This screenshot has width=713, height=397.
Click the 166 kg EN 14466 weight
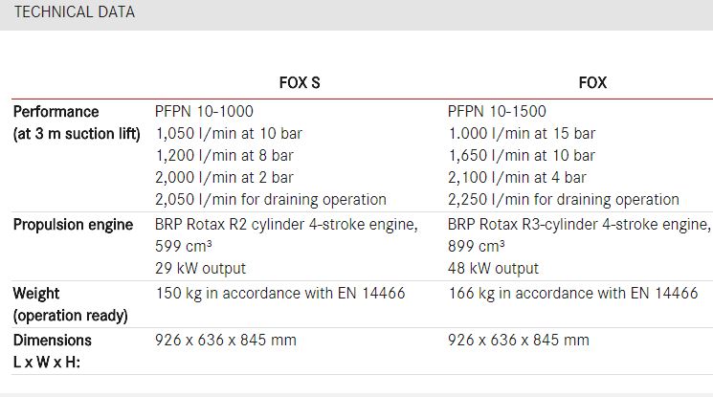(x=573, y=294)
